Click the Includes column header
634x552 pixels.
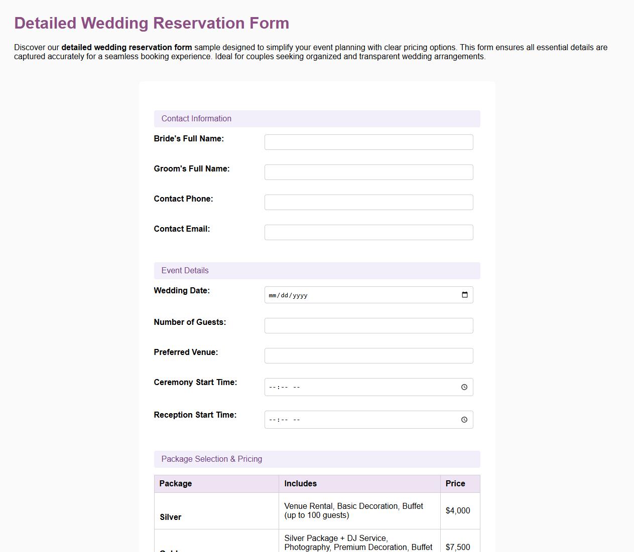[x=300, y=483]
